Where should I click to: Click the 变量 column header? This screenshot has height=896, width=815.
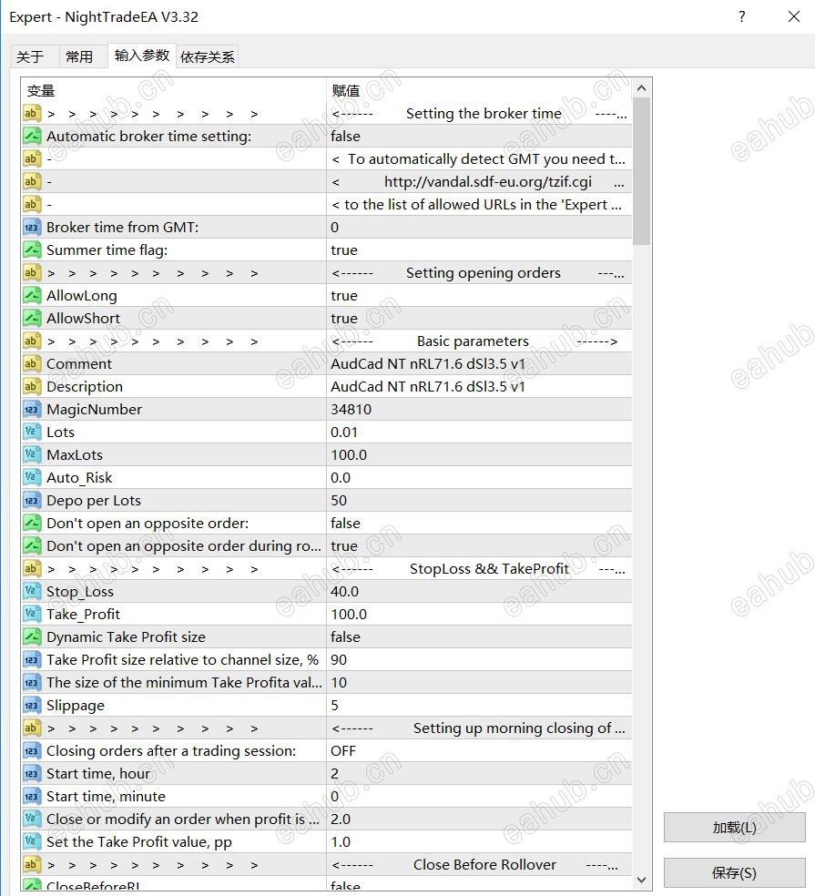click(x=174, y=90)
